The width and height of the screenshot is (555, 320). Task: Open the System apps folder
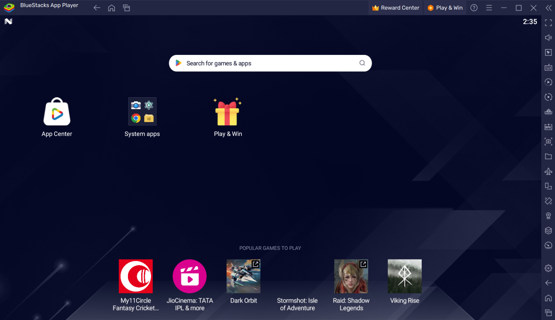pyautogui.click(x=142, y=111)
